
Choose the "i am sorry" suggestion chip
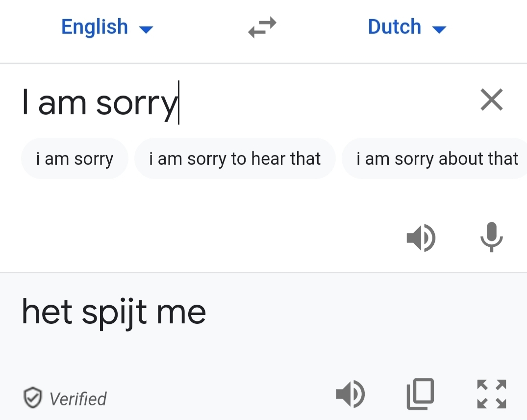point(75,158)
